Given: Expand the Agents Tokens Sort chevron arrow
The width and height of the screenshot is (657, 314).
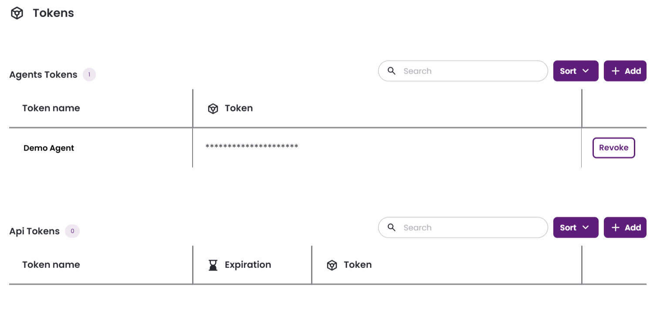Looking at the screenshot, I should [x=586, y=71].
